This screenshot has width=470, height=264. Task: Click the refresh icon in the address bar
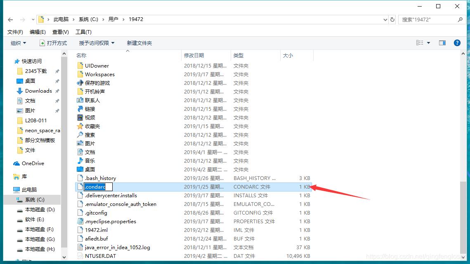point(392,19)
